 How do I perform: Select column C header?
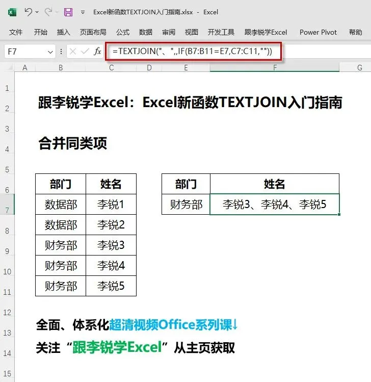tap(111, 68)
